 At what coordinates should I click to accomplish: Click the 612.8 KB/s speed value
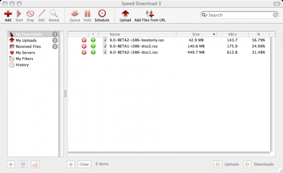pyautogui.click(x=232, y=52)
